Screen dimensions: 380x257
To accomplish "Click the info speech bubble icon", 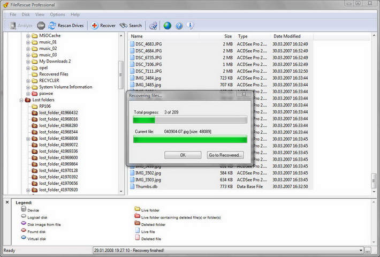I will [x=190, y=25].
